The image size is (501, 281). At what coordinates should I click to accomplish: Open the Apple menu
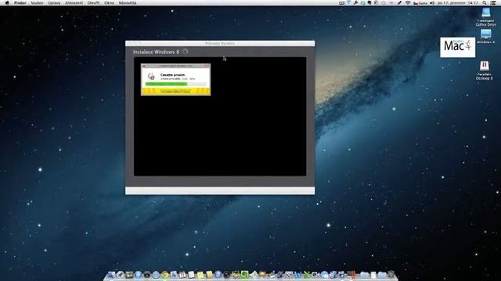point(7,2)
